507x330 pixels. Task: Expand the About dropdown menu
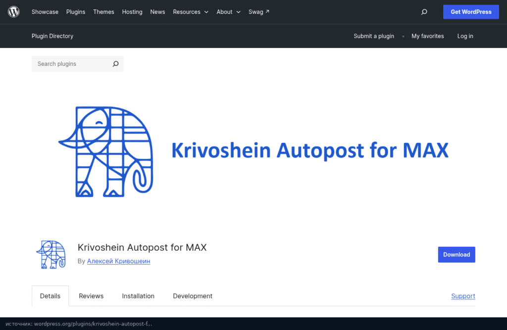click(228, 12)
